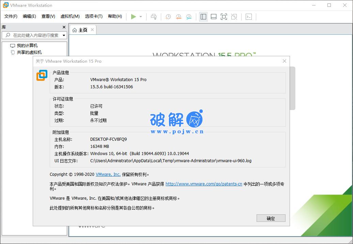The height and width of the screenshot is (244, 353).
Task: Activate Unity mode icon
Action: (x=234, y=16)
